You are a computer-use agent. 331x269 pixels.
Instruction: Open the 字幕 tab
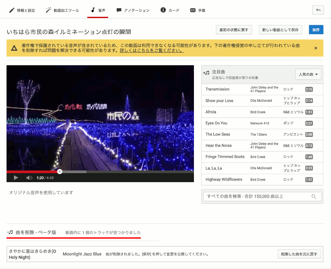point(198,10)
